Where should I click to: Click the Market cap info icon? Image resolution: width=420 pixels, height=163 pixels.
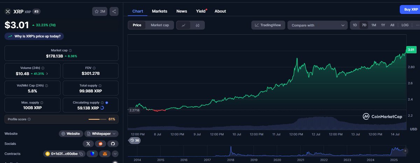(x=70, y=51)
